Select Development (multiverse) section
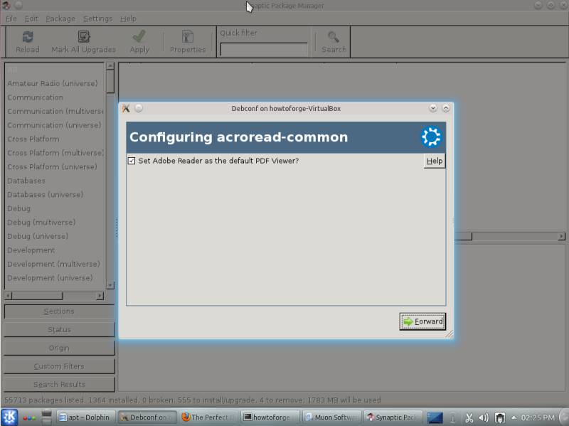 tap(55, 264)
